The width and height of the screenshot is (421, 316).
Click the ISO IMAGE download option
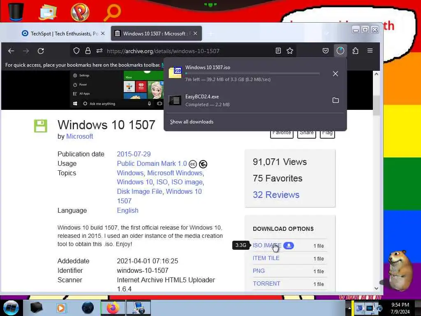click(267, 245)
